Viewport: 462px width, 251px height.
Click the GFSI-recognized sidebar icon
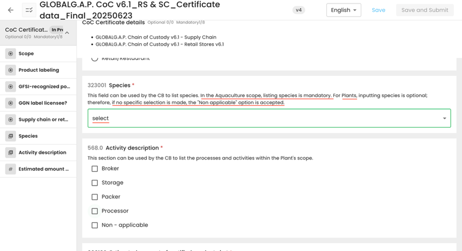click(x=11, y=86)
